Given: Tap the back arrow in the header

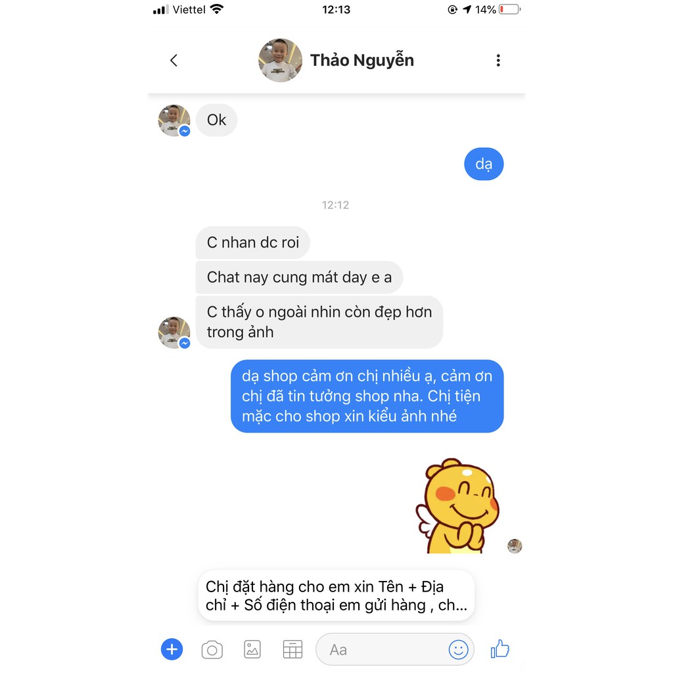Looking at the screenshot, I should [174, 60].
